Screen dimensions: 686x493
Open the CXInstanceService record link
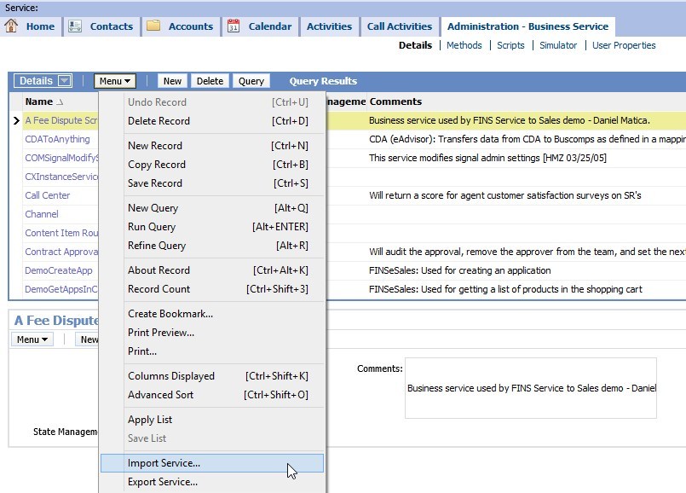[61, 177]
